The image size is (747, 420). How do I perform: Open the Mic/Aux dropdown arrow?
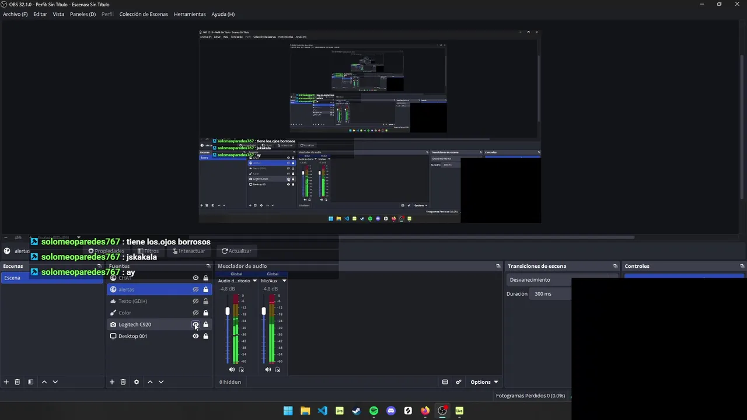click(284, 281)
